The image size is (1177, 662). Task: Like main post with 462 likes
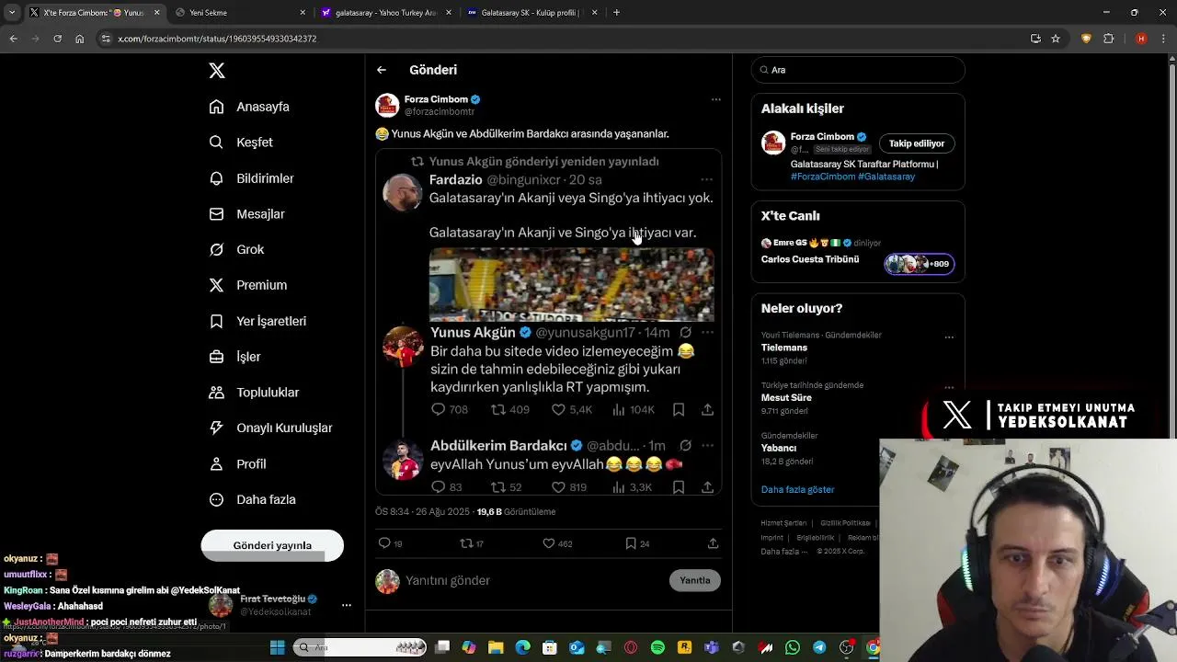pos(557,543)
